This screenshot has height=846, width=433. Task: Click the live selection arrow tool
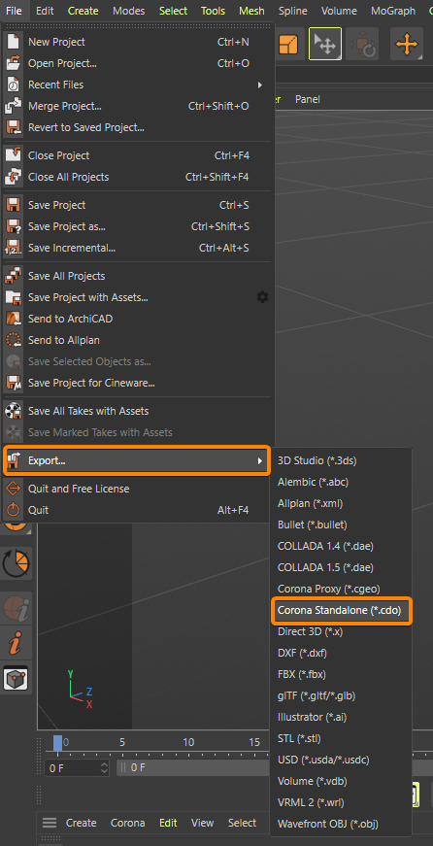pyautogui.click(x=325, y=44)
